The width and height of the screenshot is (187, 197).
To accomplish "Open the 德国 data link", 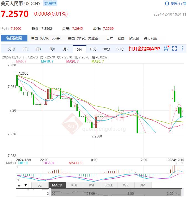I will pos(121,38).
